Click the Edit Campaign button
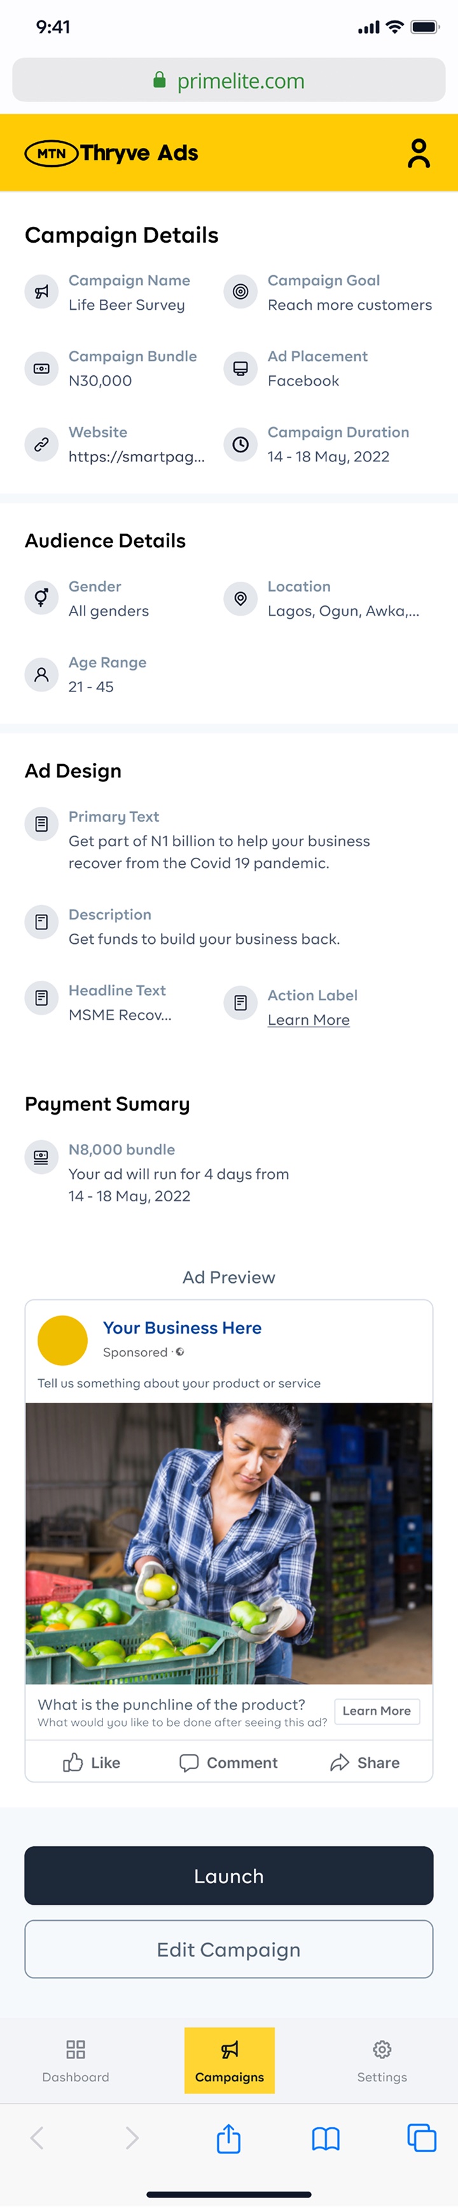The height and width of the screenshot is (2207, 458). [x=229, y=1949]
